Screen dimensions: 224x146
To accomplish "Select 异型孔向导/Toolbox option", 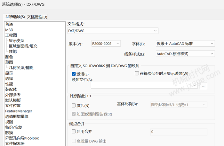I will [x=22, y=138].
